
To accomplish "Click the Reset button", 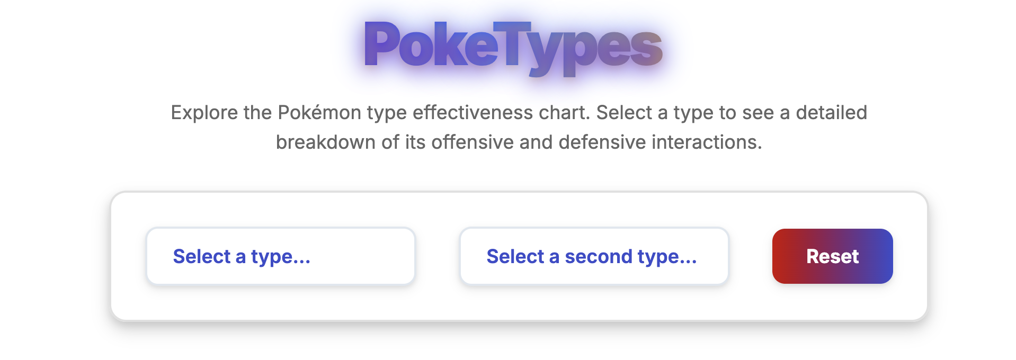I will pos(832,256).
